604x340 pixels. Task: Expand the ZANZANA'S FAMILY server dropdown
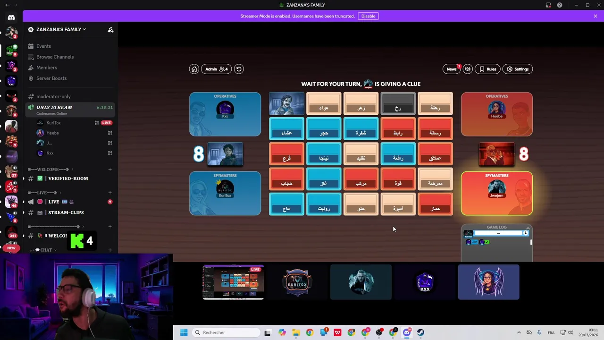point(61,29)
